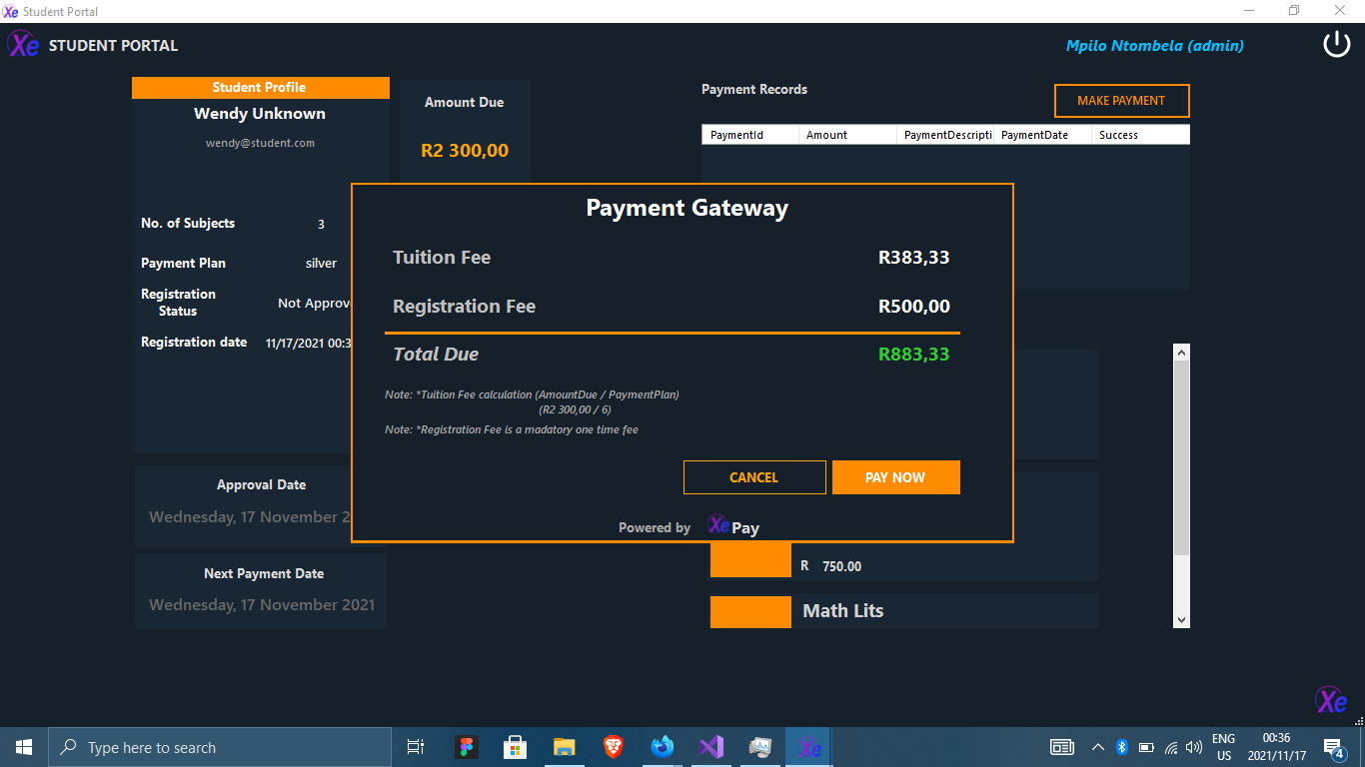
Task: Click the Tuition Fee calculation note
Action: point(532,401)
